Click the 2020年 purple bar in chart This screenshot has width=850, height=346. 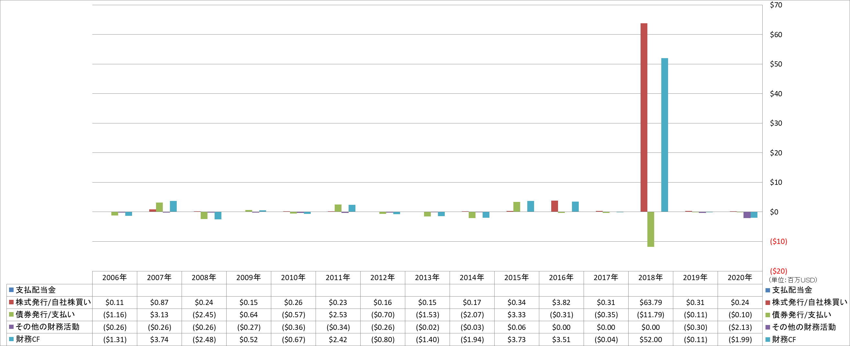coord(747,215)
